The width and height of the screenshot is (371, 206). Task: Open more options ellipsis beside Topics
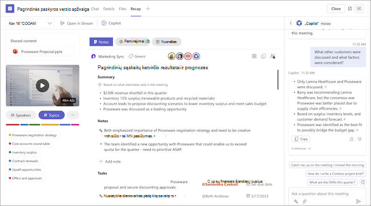tap(73, 115)
